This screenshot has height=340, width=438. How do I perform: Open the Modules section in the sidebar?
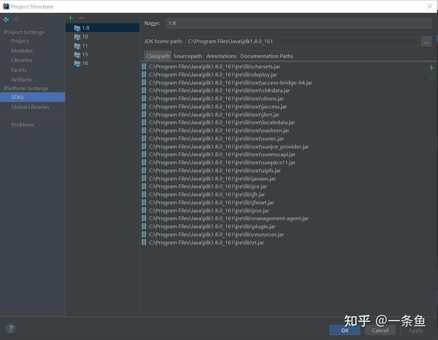[x=22, y=50]
